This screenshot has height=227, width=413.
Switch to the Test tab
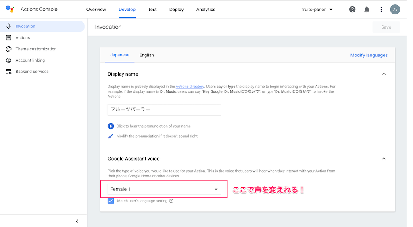click(x=152, y=10)
